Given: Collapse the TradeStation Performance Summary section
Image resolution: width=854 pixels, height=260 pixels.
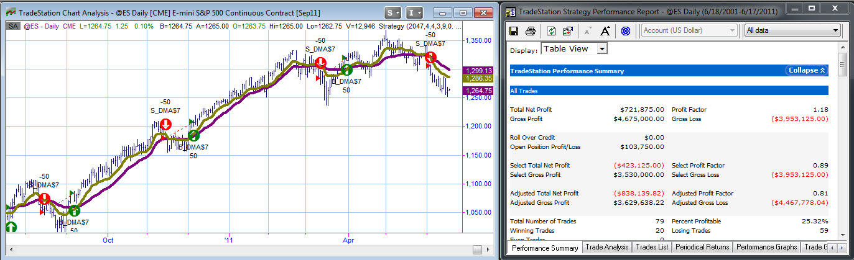Looking at the screenshot, I should [806, 71].
